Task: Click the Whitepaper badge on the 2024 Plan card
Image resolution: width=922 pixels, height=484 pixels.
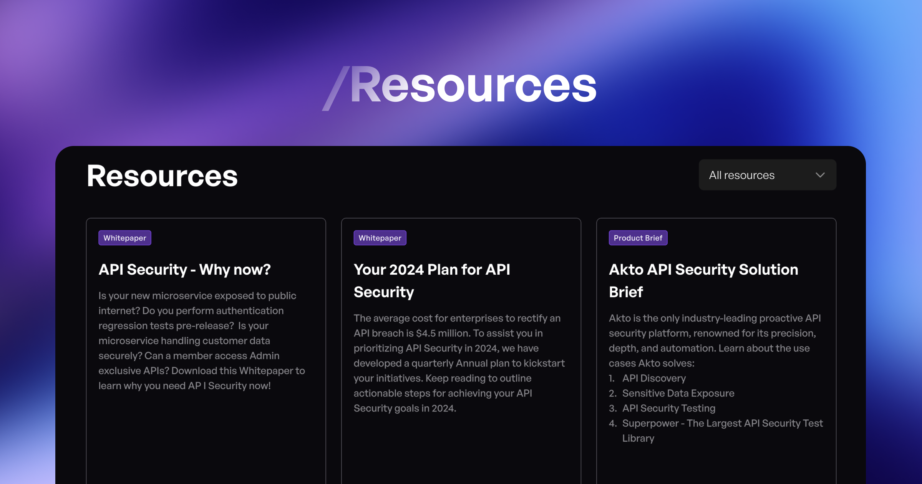Action: pyautogui.click(x=380, y=238)
